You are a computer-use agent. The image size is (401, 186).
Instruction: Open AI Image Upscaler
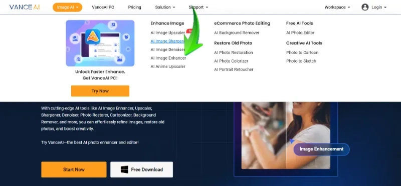click(x=168, y=32)
